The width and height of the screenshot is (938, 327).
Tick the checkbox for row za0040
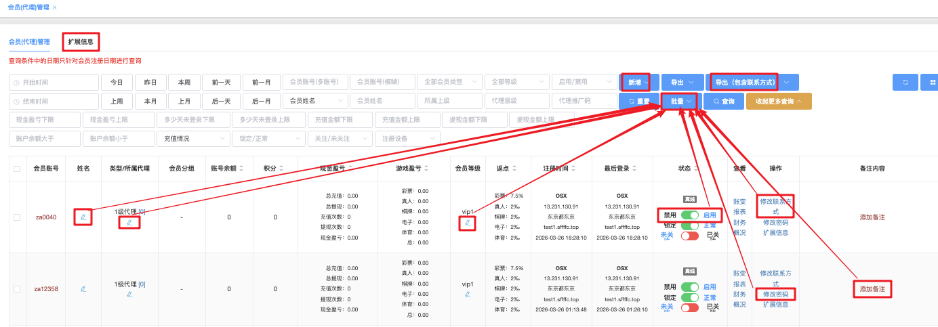click(x=17, y=217)
